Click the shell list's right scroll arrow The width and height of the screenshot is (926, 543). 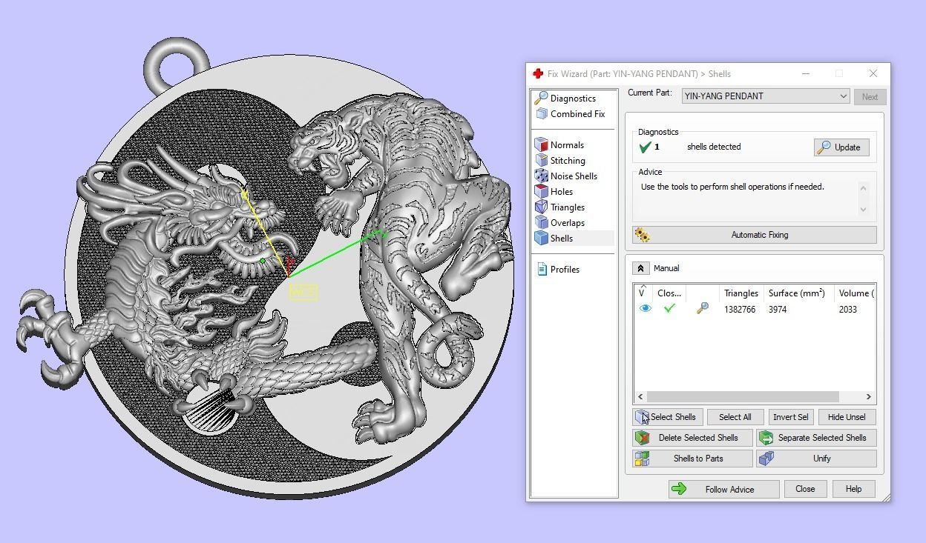[868, 396]
